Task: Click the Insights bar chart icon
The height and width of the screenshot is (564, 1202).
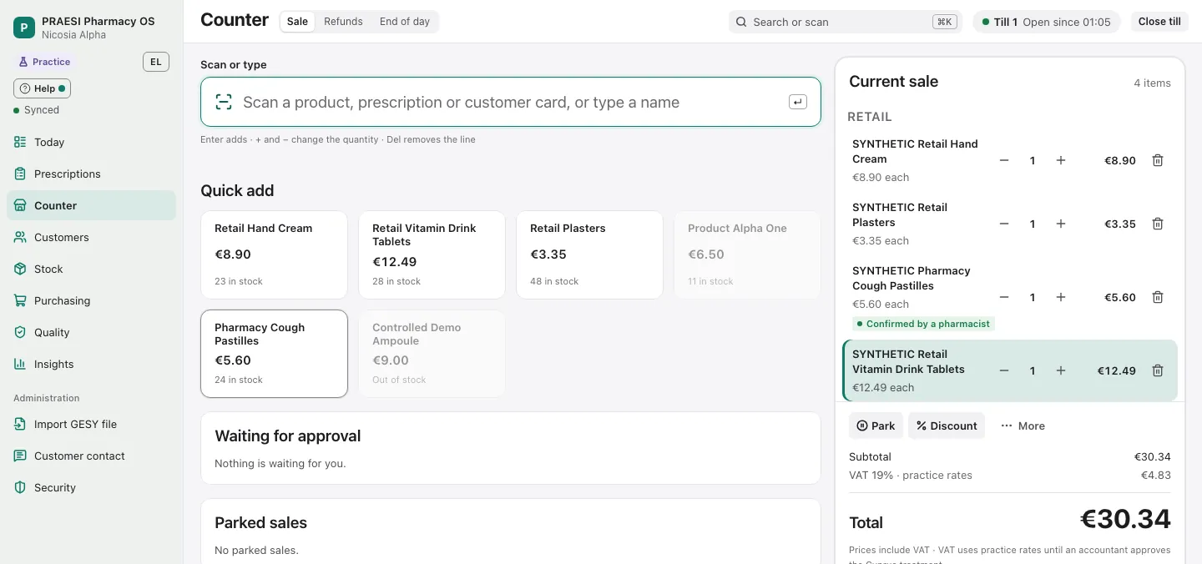Action: (x=20, y=364)
